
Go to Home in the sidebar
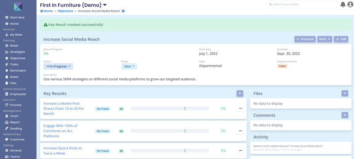(x=12, y=24)
